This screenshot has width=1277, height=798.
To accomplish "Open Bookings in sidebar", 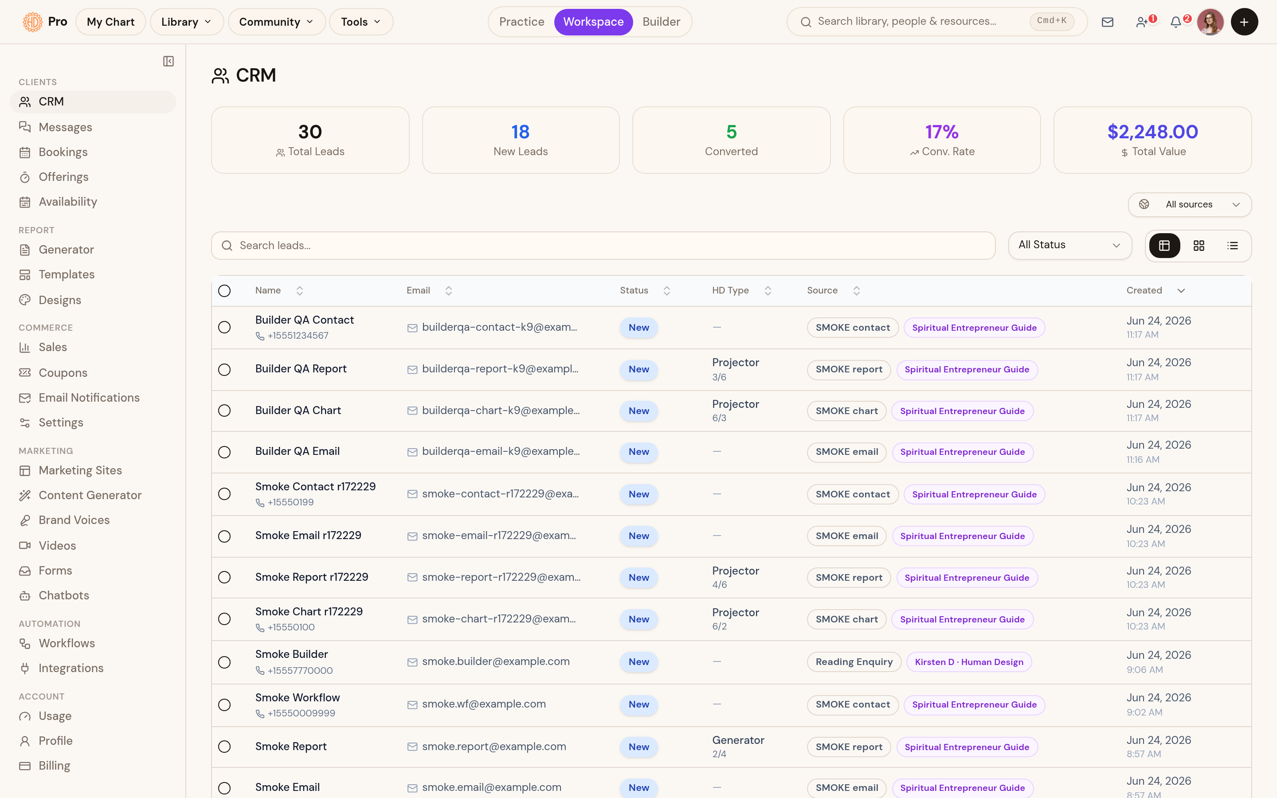I will [x=93, y=152].
